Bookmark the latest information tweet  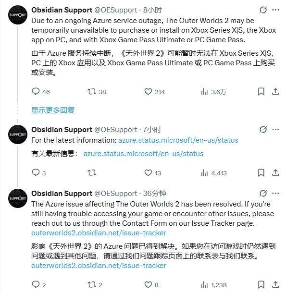[x=261, y=172]
